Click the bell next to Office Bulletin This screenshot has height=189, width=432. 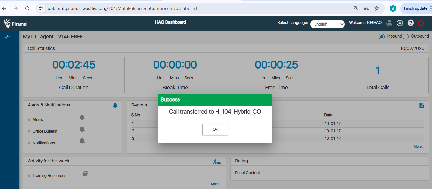tap(82, 129)
